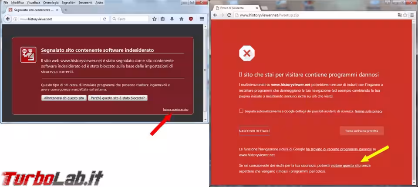Click Chrome heading 'Il sito che stai per visitare'
Viewport: 418px width, 187px height.
(309, 74)
